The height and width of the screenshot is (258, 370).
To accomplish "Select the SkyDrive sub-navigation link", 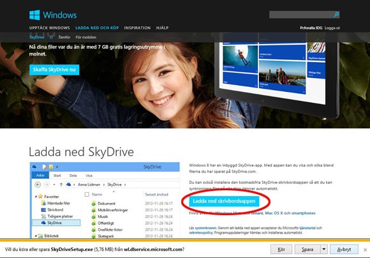I will coord(37,37).
